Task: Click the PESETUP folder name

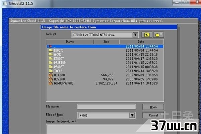Action: tap(60, 63)
